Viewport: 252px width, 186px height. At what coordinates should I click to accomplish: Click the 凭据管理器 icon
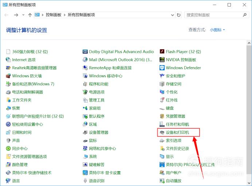(x=162, y=116)
